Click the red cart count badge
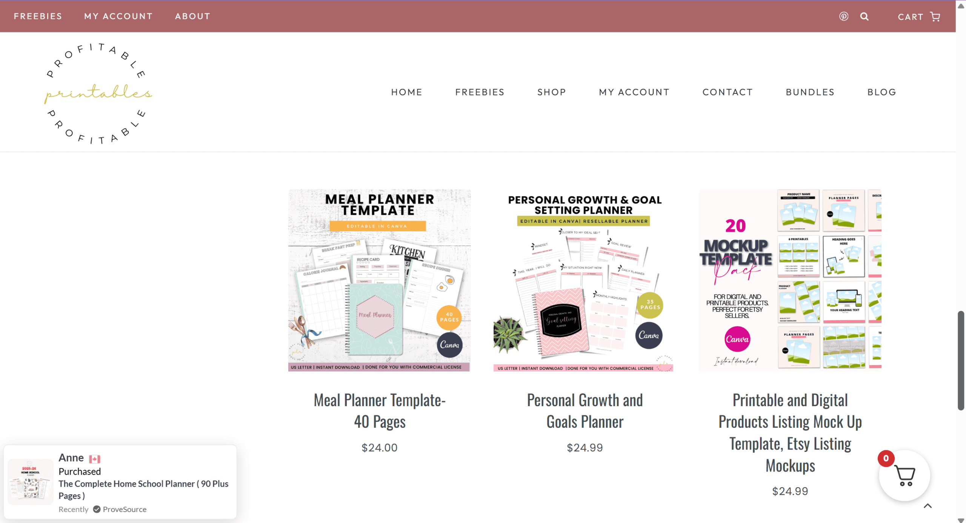 [886, 459]
